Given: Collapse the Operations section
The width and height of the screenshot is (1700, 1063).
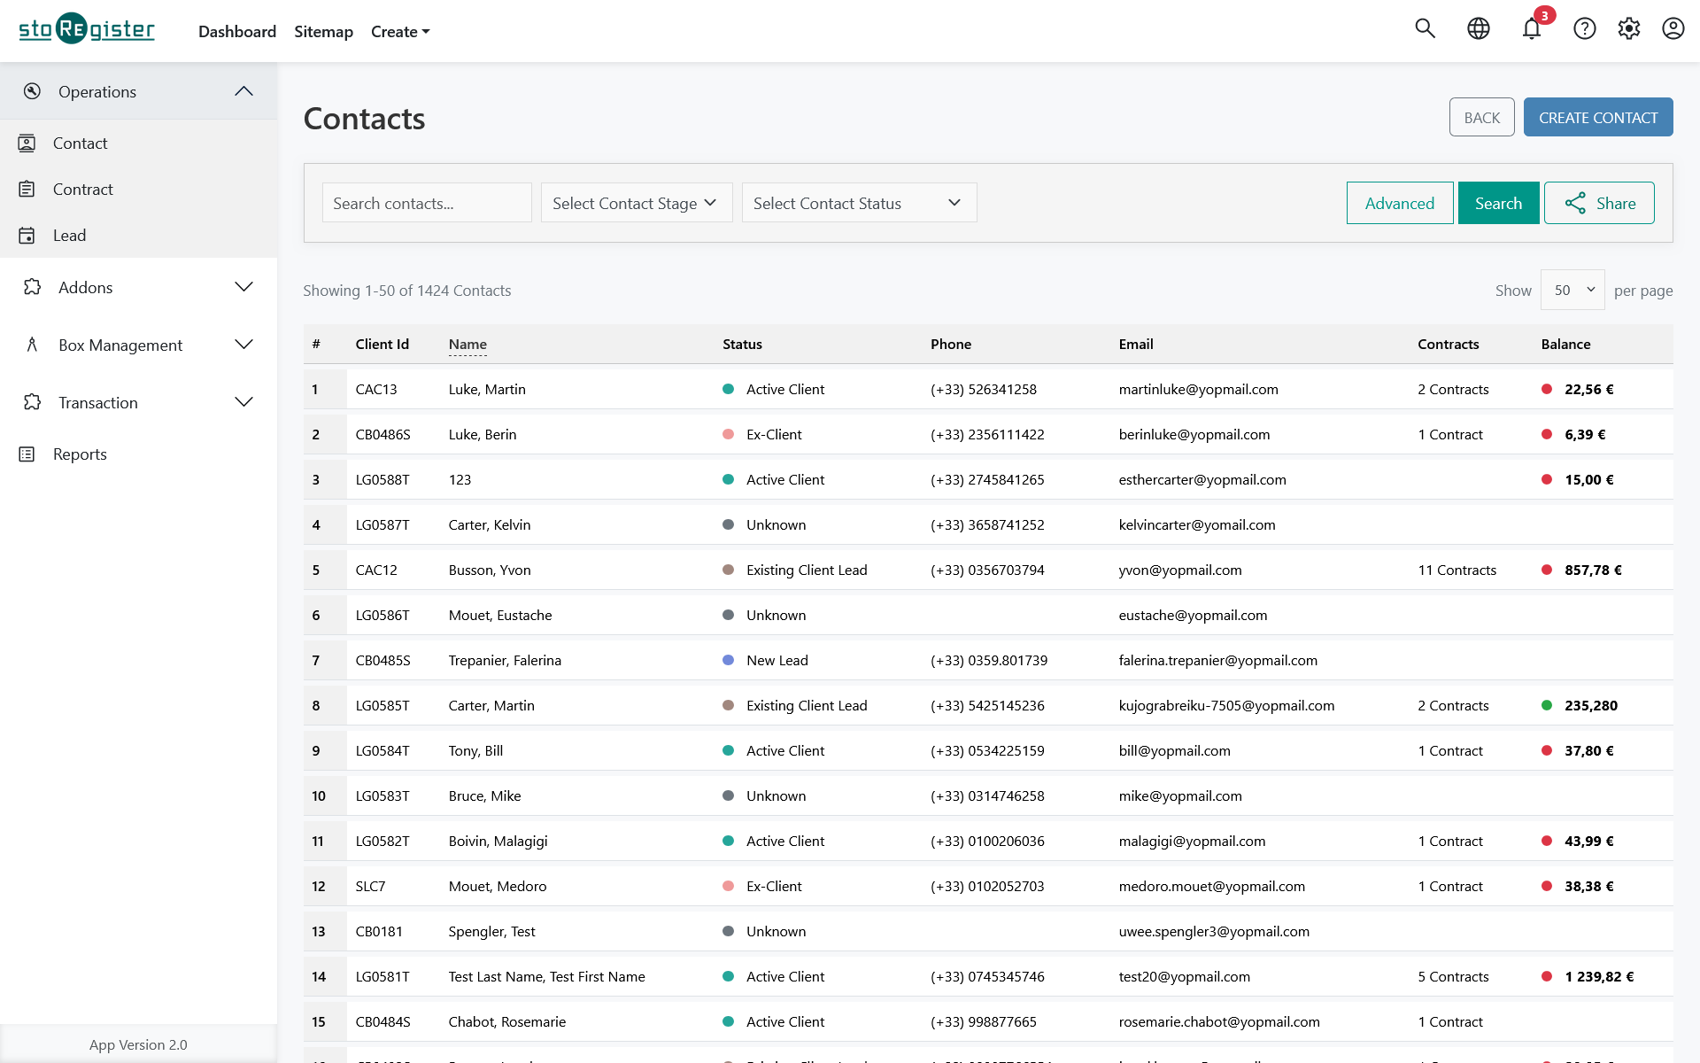Looking at the screenshot, I should 243,90.
